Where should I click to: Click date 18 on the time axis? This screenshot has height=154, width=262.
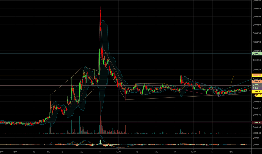pos(250,152)
